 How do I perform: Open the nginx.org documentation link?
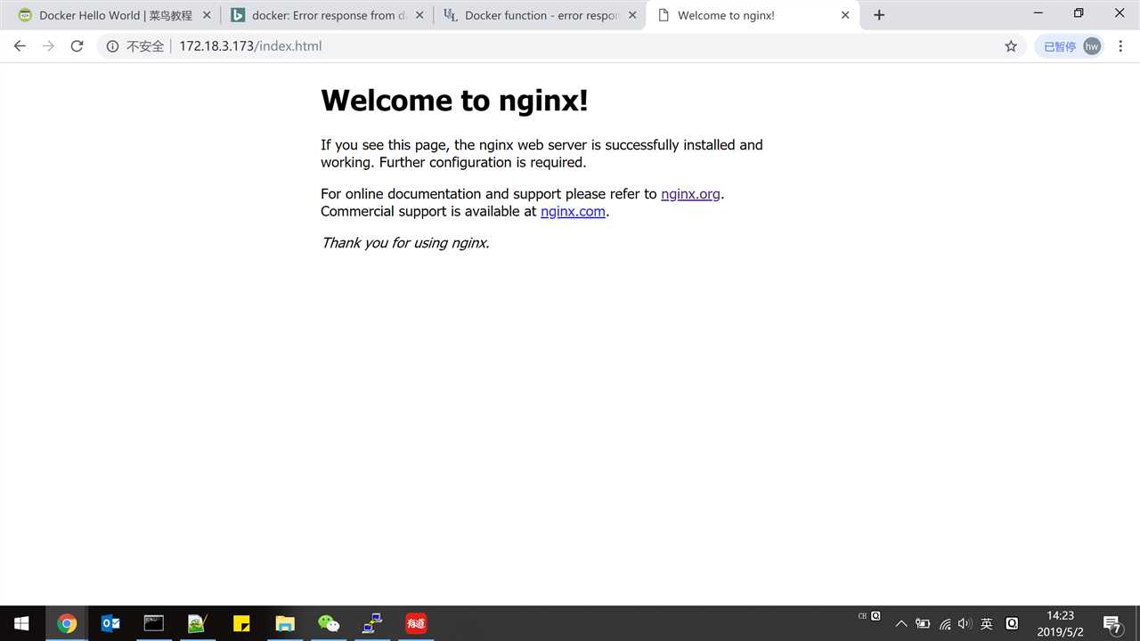[x=690, y=194]
